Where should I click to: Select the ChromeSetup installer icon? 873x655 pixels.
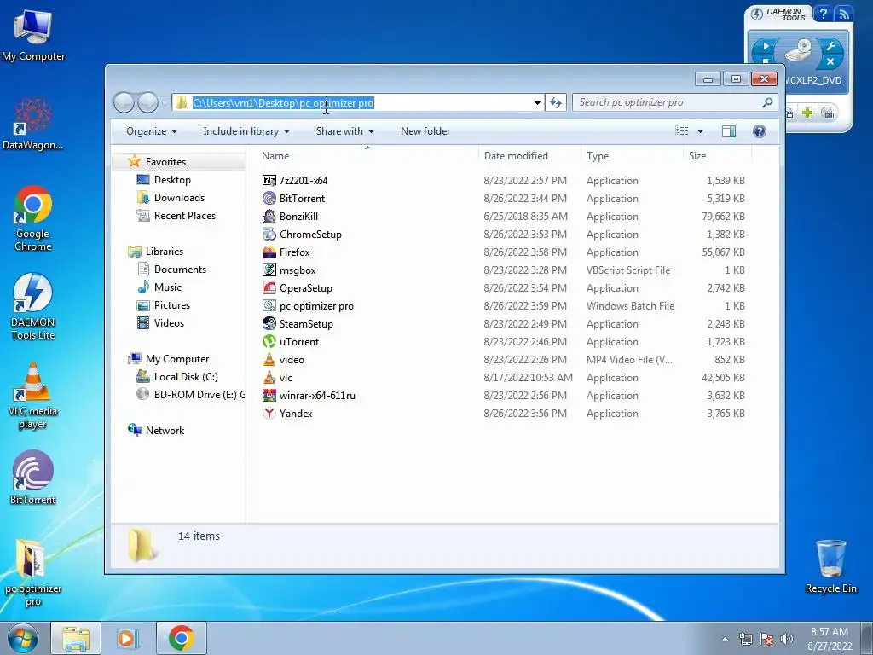point(269,234)
